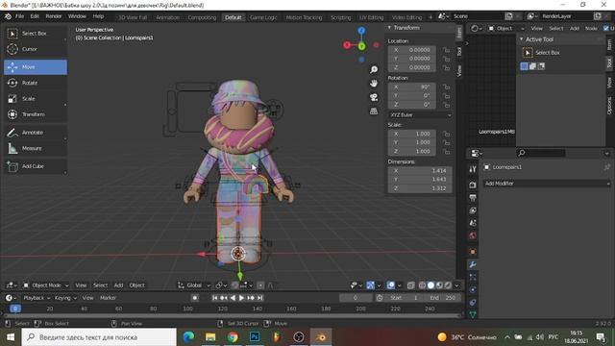Image resolution: width=615 pixels, height=346 pixels.
Task: Open the Playback dropdown in timeline
Action: (x=37, y=298)
